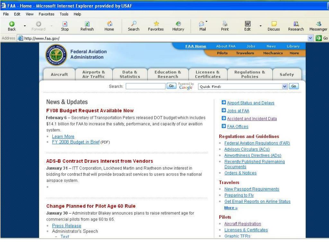Open the File menu
This screenshot has height=247, width=329.
(6, 14)
